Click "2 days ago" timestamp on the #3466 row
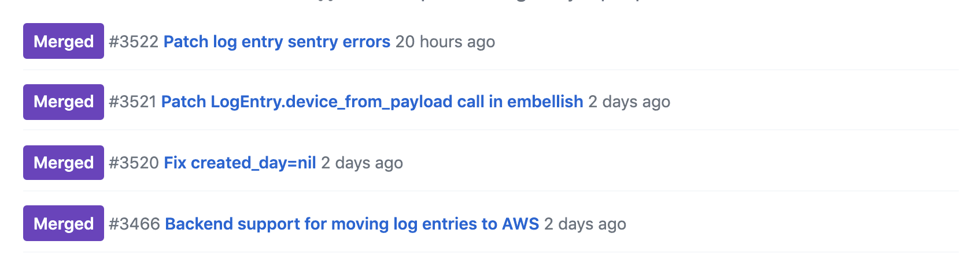This screenshot has height=263, width=975. tap(585, 224)
